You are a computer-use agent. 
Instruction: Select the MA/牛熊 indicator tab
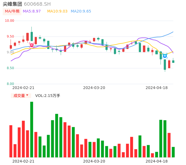12,11
